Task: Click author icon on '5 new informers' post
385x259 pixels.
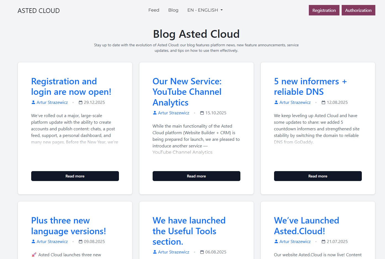Action: tap(276, 102)
